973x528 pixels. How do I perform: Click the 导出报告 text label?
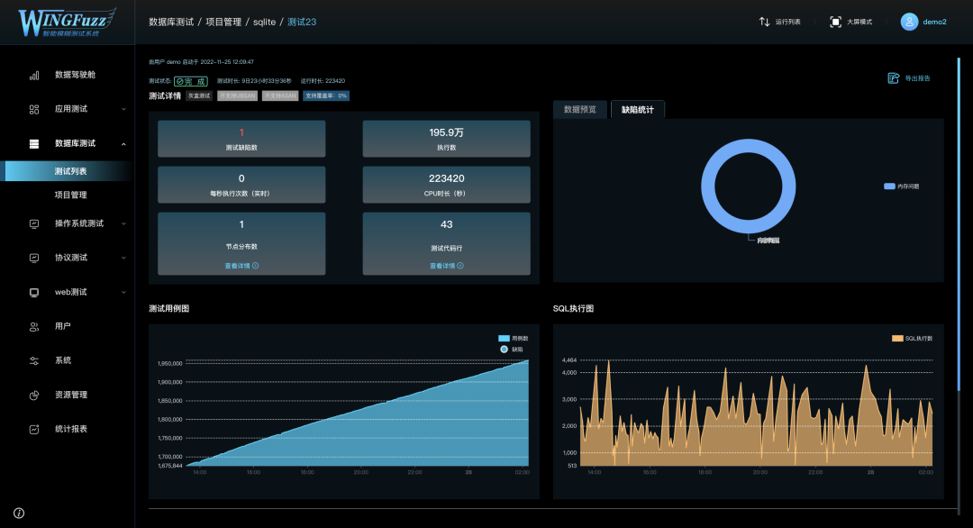[x=918, y=78]
